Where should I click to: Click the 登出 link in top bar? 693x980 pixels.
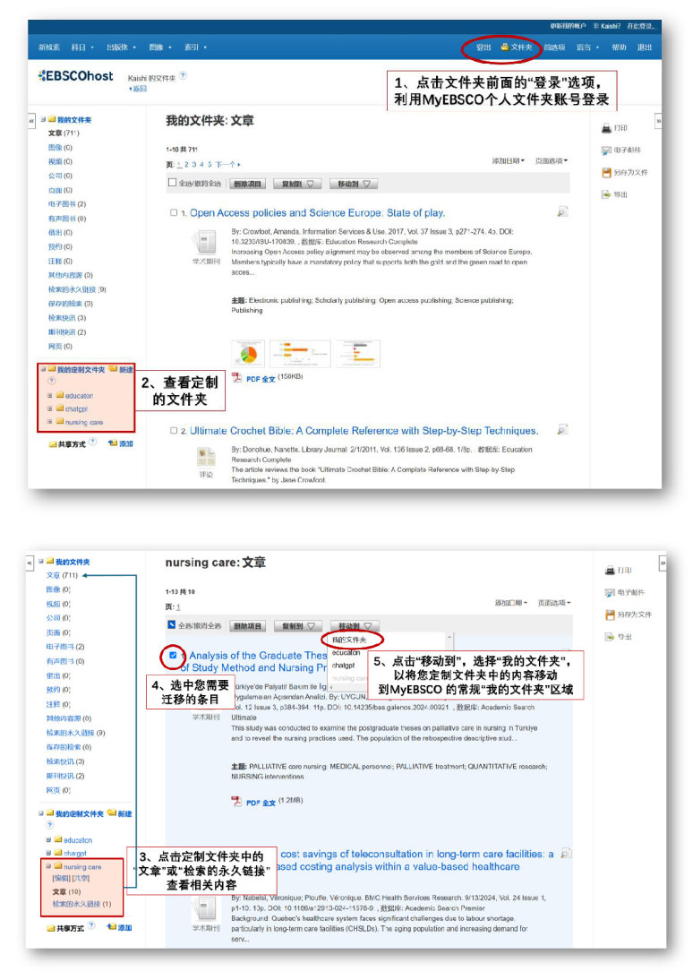tap(483, 47)
